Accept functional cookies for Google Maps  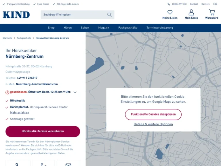pos(153,114)
